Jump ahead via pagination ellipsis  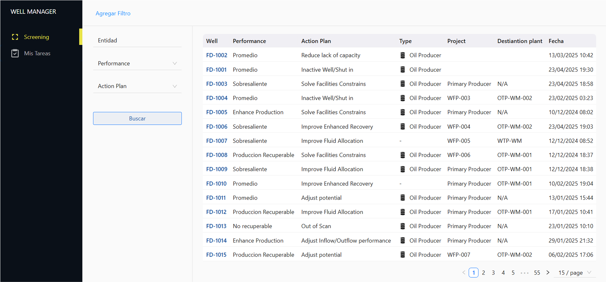tap(524, 273)
